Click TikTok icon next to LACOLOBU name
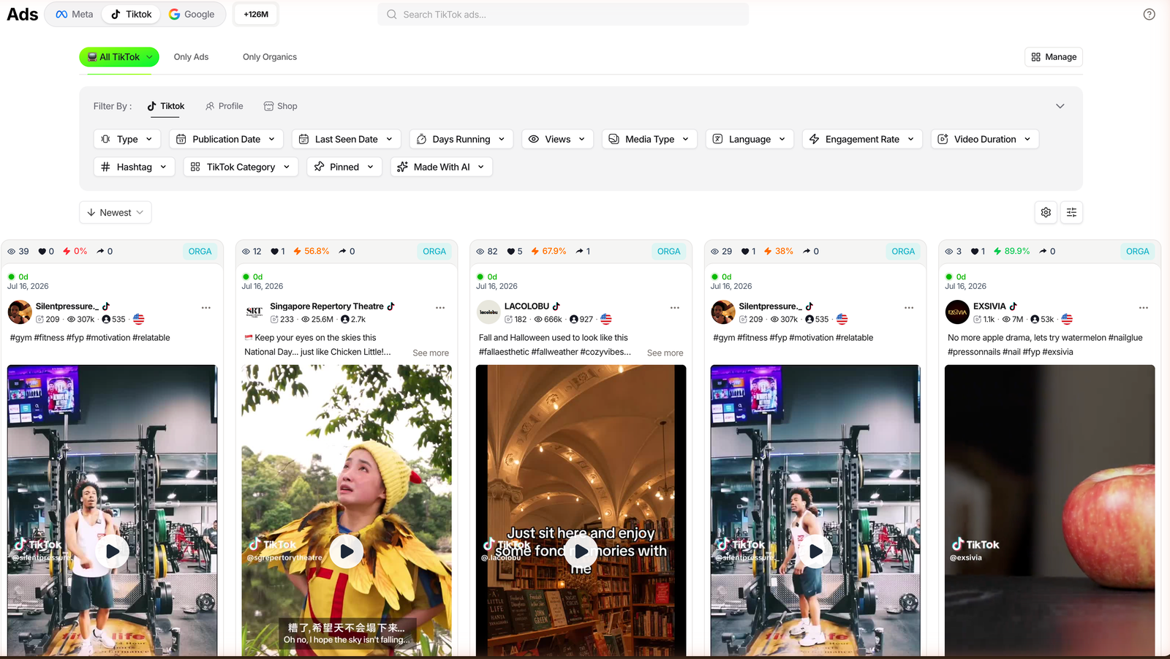The height and width of the screenshot is (659, 1170). click(x=556, y=306)
